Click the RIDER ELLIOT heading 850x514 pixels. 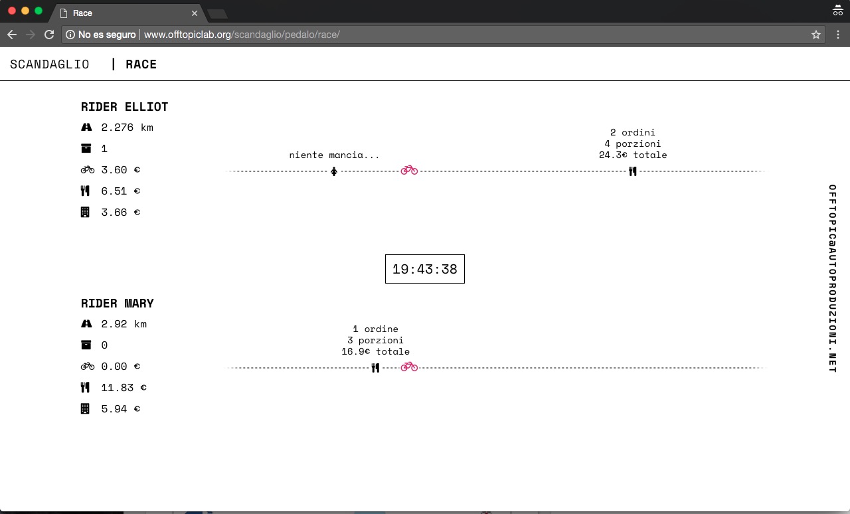[124, 107]
